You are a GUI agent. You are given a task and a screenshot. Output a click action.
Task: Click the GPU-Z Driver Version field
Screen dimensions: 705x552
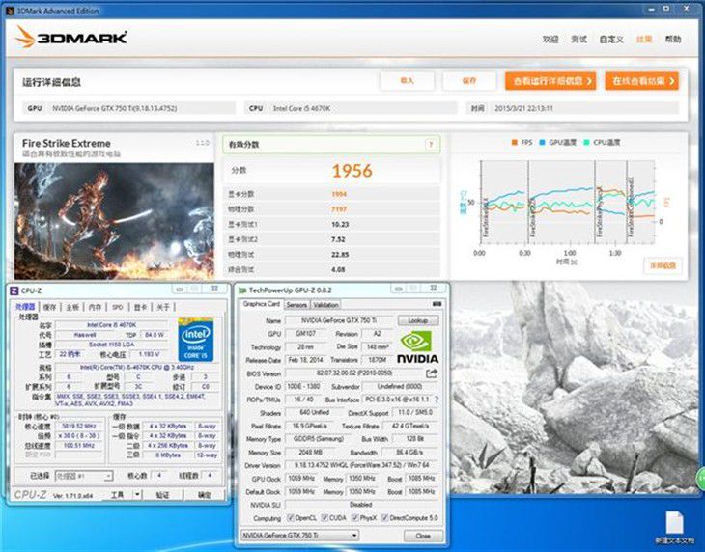tap(362, 465)
